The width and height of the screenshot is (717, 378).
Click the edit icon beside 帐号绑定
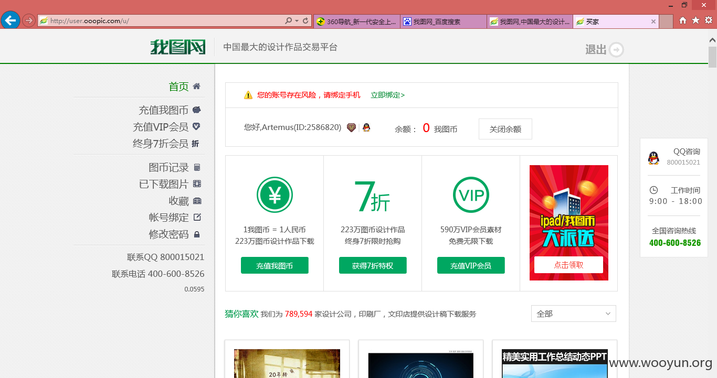click(197, 217)
